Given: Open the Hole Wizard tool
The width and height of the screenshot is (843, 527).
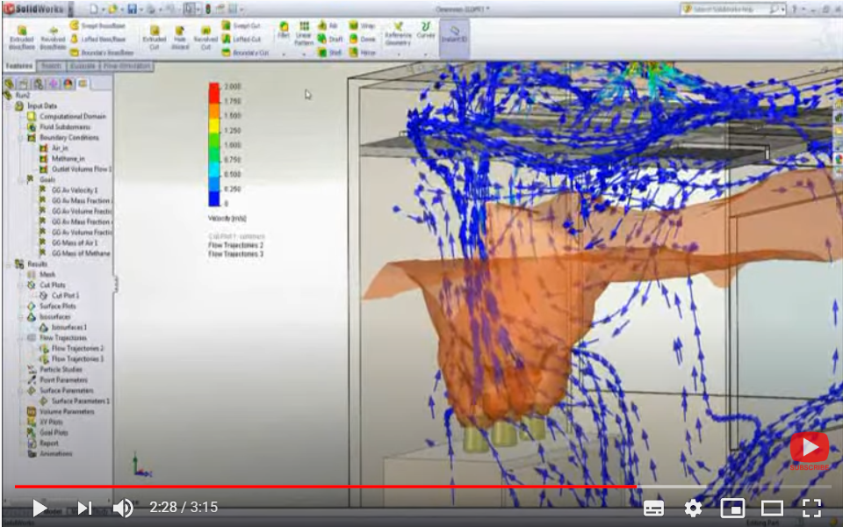Looking at the screenshot, I should point(180,38).
